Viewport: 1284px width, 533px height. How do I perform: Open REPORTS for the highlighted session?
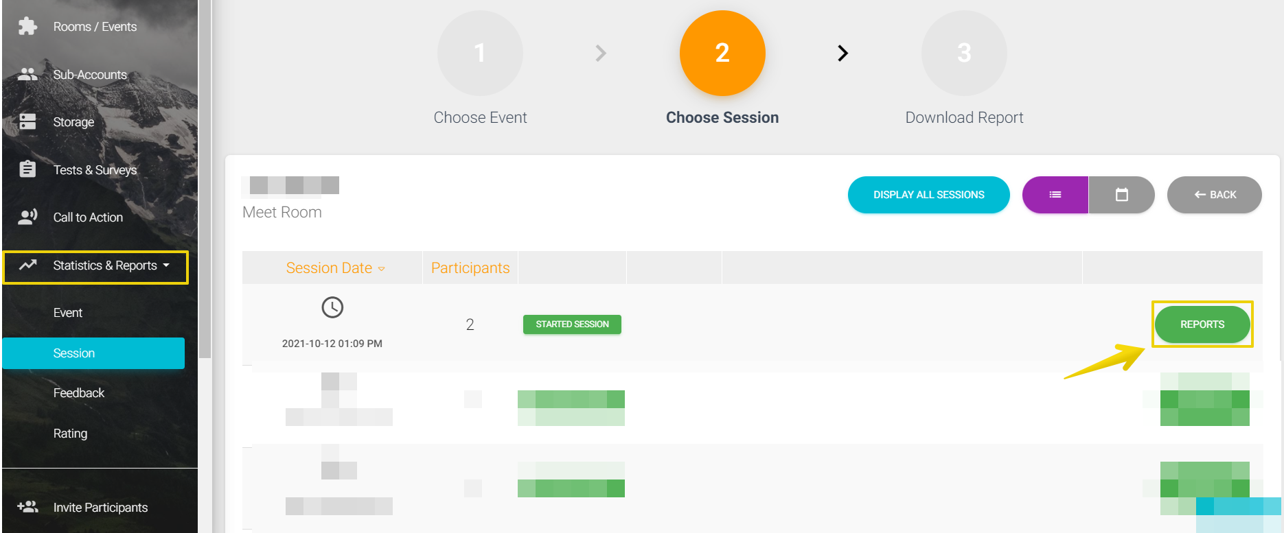pos(1202,324)
